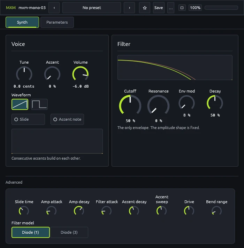Click the favorite star icon

(145, 8)
